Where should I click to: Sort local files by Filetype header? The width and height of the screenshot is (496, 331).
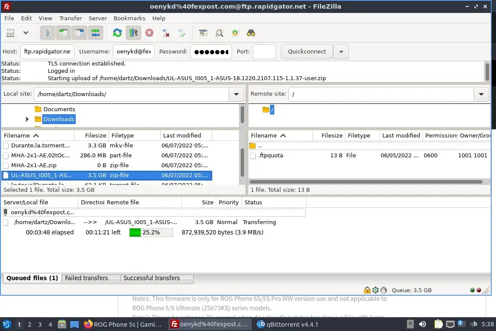point(134,136)
